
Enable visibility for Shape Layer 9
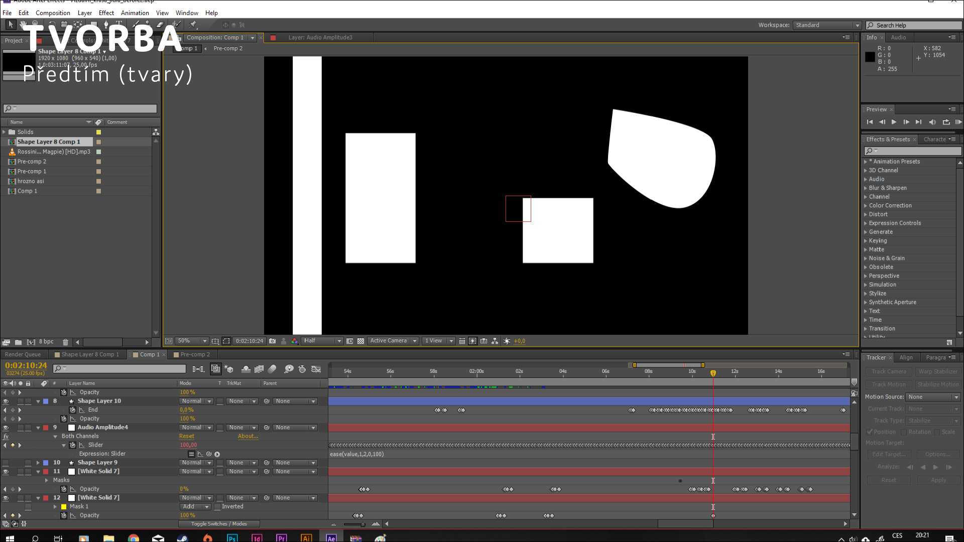[x=6, y=463]
